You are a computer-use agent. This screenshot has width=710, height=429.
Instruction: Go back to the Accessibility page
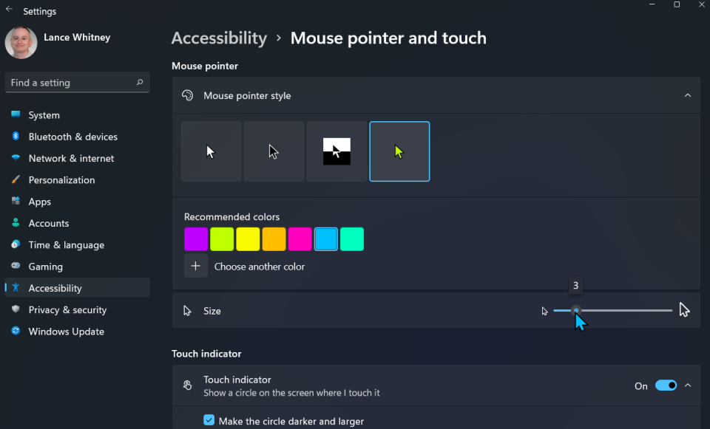[x=219, y=38]
